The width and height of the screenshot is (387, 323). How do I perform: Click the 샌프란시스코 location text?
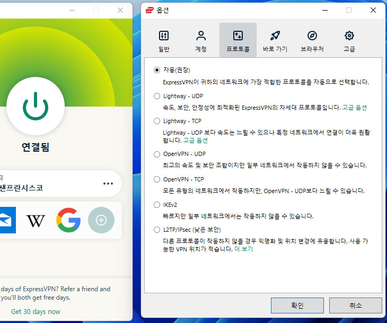22,188
